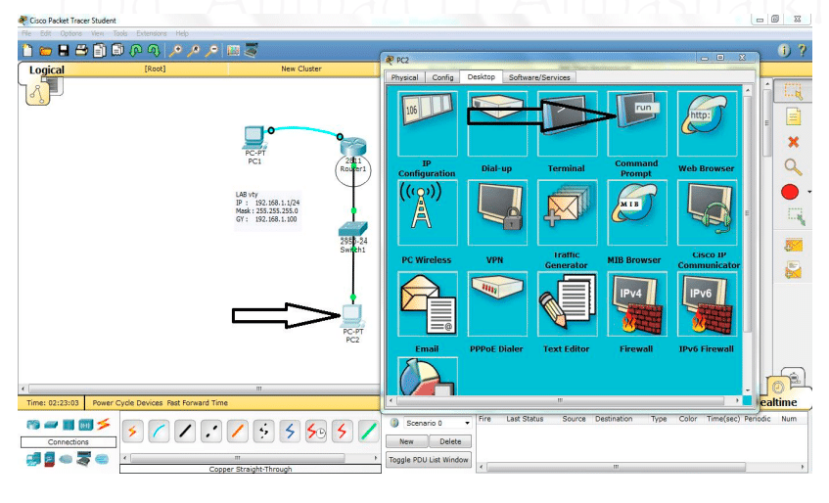Open the IPv4 Firewall app

tap(636, 303)
